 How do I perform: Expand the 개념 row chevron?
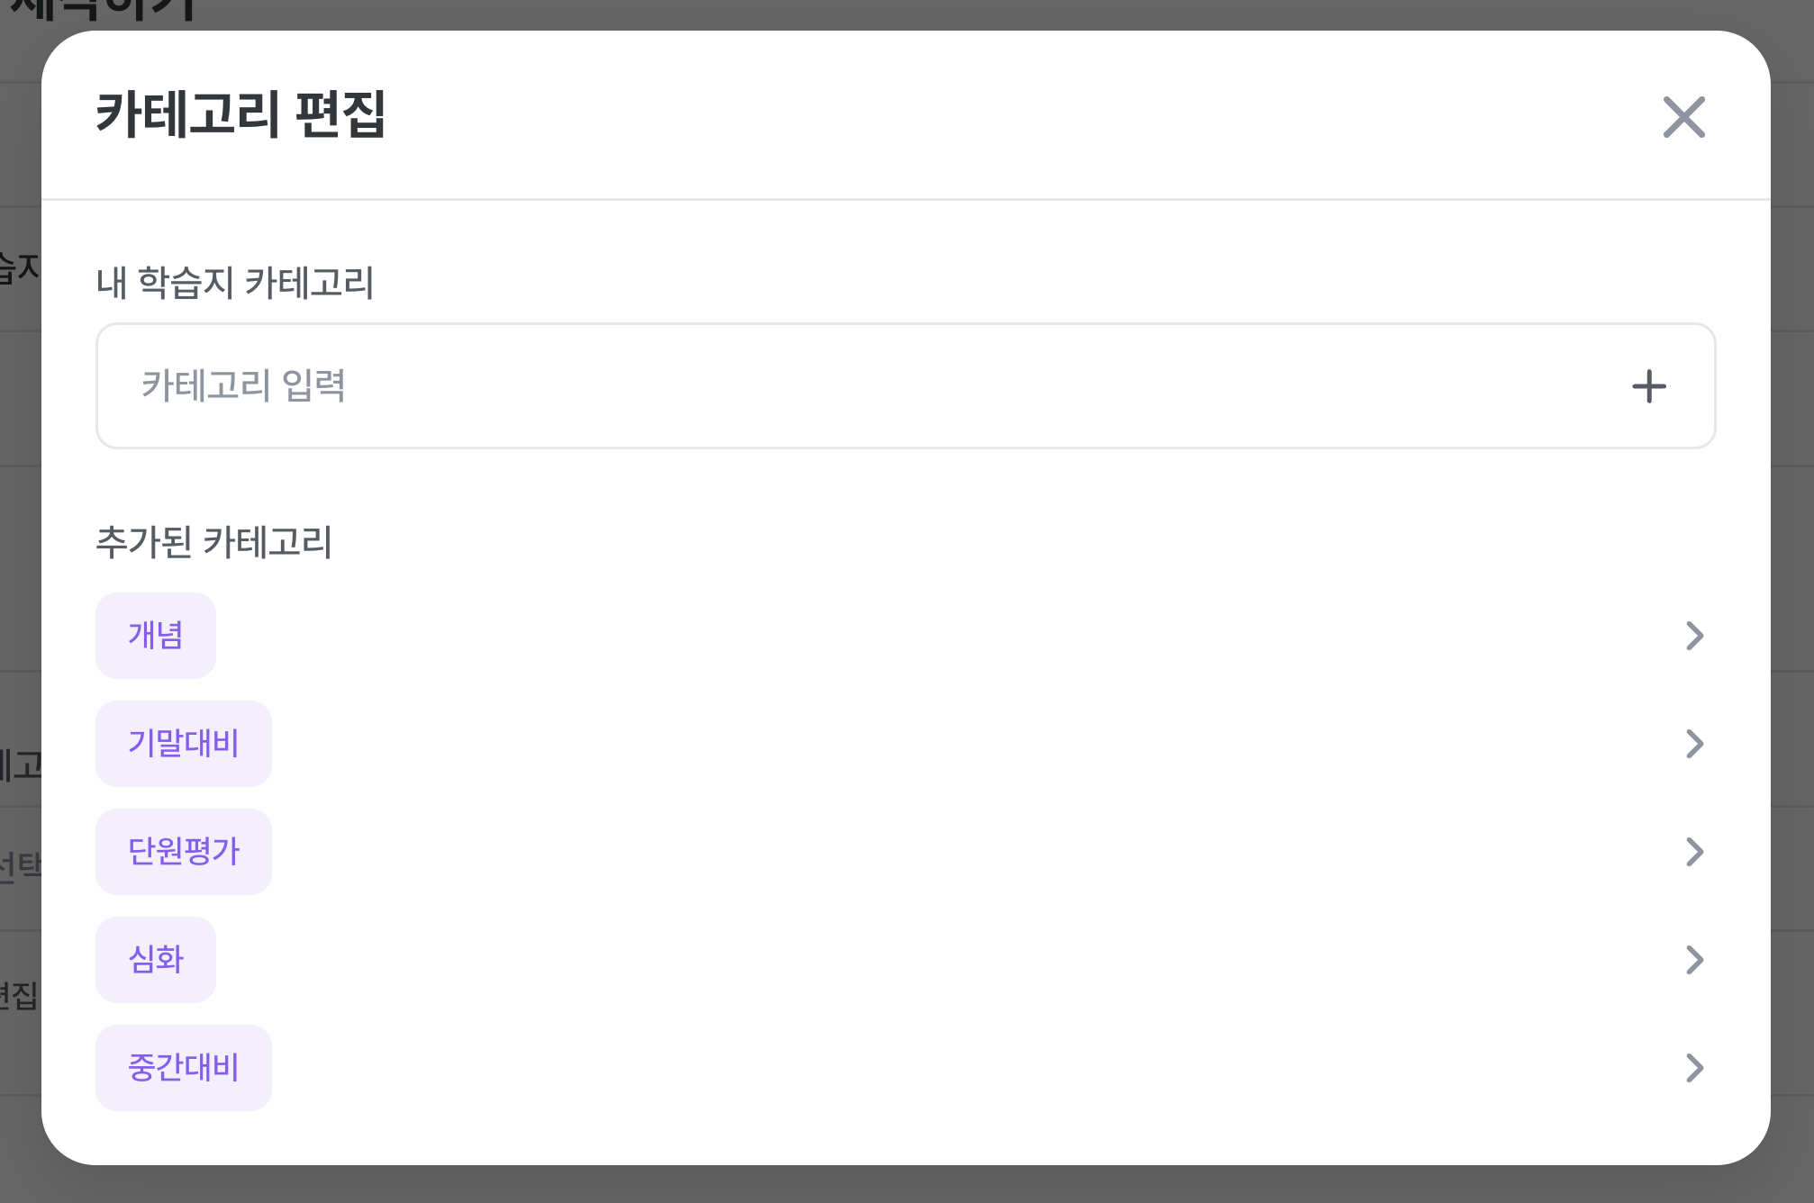click(1694, 636)
